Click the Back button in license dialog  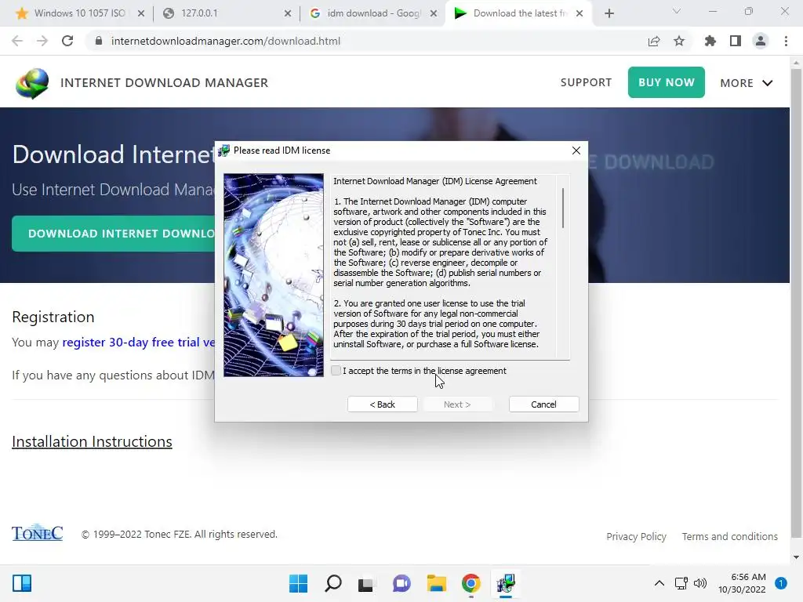[383, 404]
